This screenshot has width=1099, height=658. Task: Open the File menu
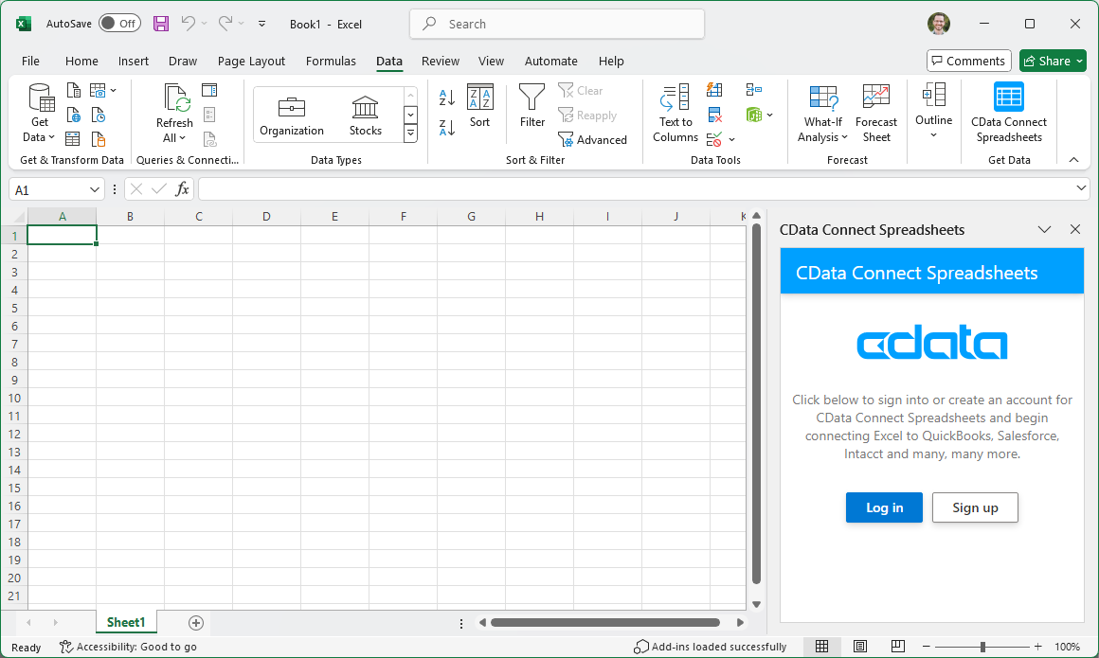(x=30, y=61)
